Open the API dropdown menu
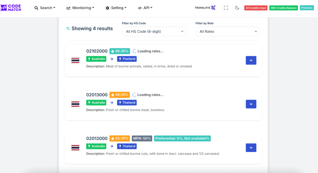 145,8
